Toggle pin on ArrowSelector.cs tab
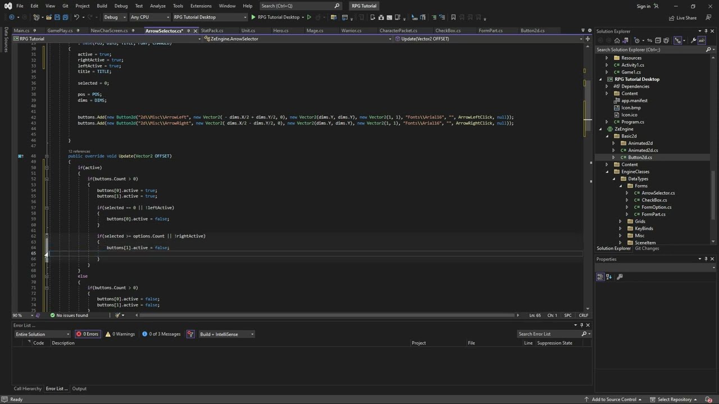This screenshot has width=719, height=404. point(189,31)
